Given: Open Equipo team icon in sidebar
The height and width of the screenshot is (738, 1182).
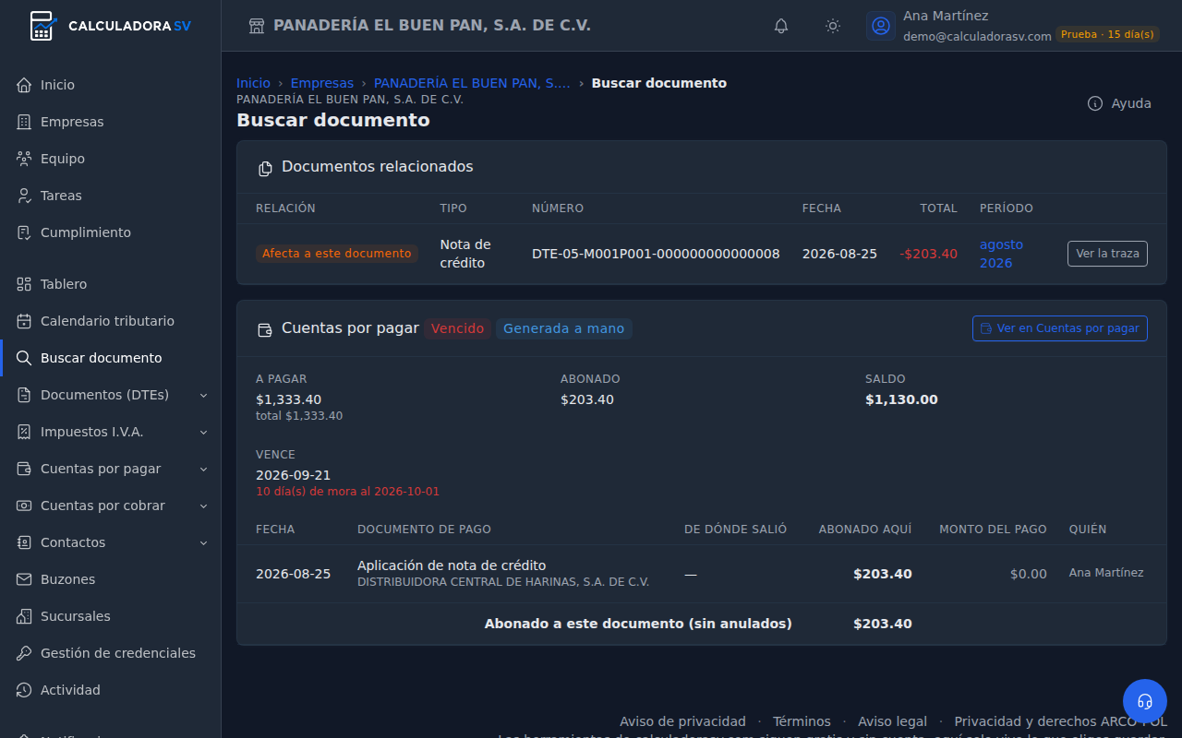Looking at the screenshot, I should pyautogui.click(x=24, y=159).
